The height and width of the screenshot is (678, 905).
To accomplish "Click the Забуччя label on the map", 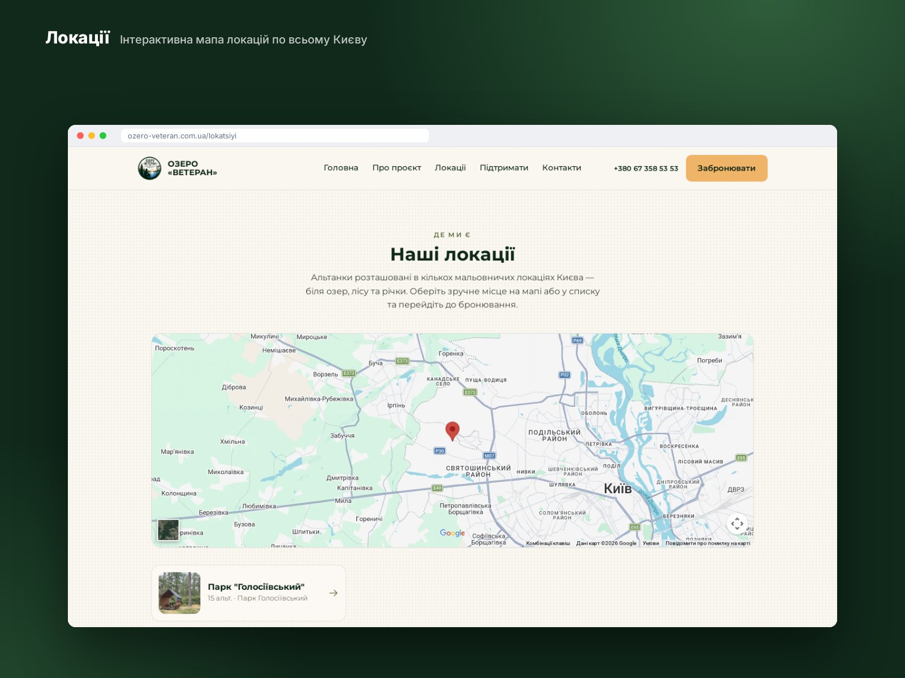I will pyautogui.click(x=342, y=436).
